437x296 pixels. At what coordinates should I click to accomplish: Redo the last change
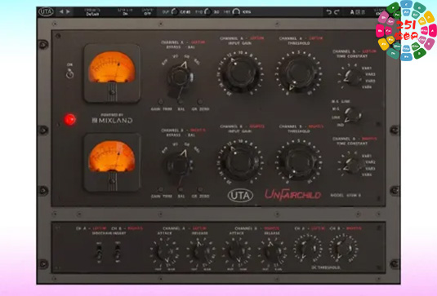[x=337, y=12]
